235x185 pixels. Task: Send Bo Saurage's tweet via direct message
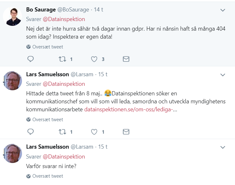[126, 59]
